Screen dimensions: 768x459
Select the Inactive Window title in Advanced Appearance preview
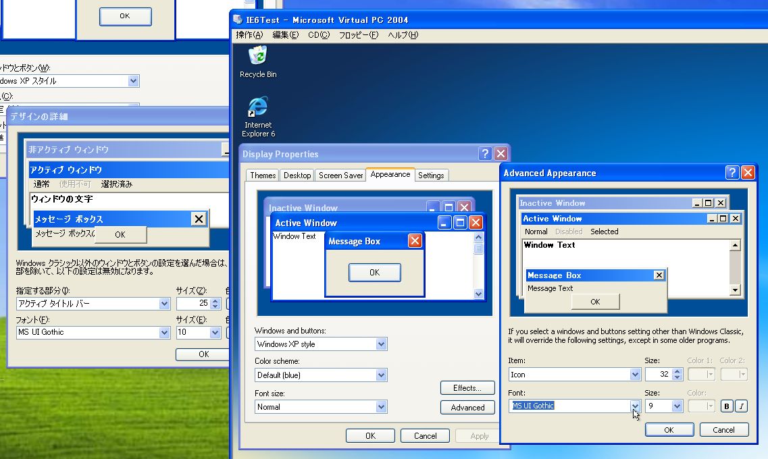coord(553,203)
